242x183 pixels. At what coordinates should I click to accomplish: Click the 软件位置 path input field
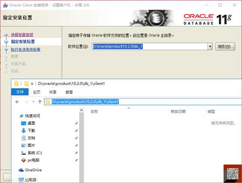150,46
